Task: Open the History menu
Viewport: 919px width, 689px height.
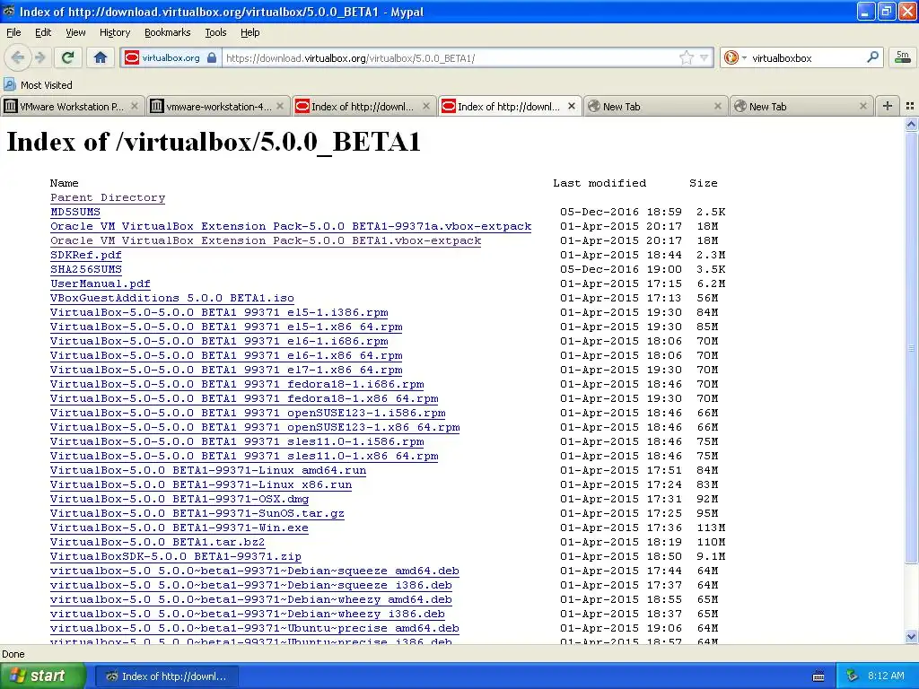Action: coord(114,32)
